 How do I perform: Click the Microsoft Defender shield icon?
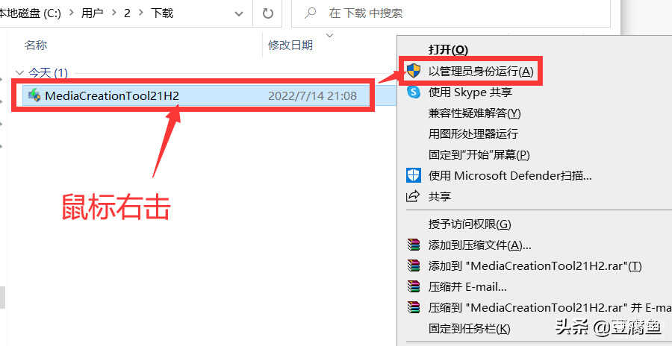coord(414,175)
